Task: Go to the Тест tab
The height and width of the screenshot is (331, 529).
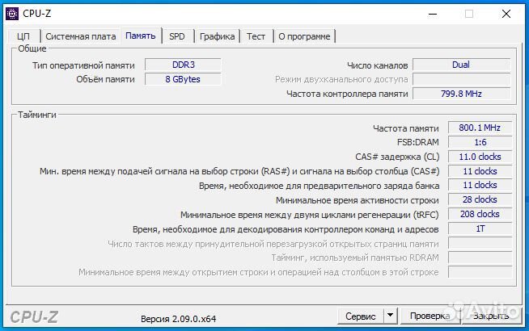Action: click(x=256, y=36)
